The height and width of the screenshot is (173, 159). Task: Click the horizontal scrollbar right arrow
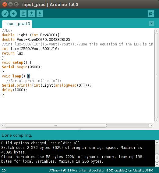151,125
